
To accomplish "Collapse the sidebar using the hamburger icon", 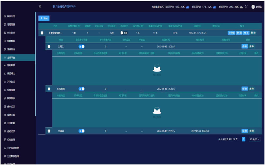I will pyautogui.click(x=40, y=7).
